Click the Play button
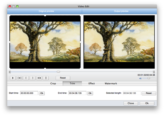This screenshot has height=116, width=164. click(x=13, y=78)
